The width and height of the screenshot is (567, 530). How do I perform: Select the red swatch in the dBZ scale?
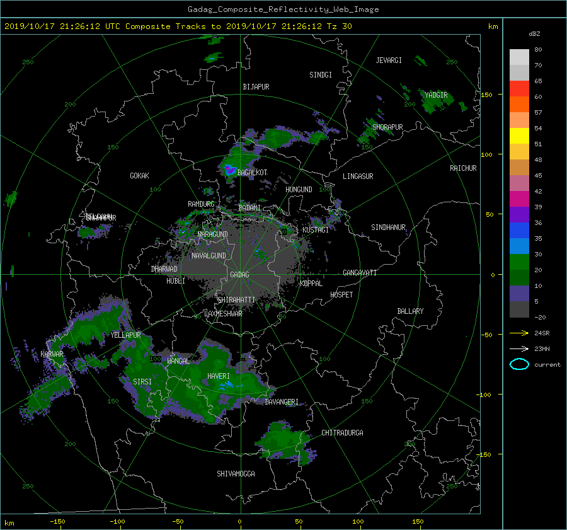(x=519, y=88)
